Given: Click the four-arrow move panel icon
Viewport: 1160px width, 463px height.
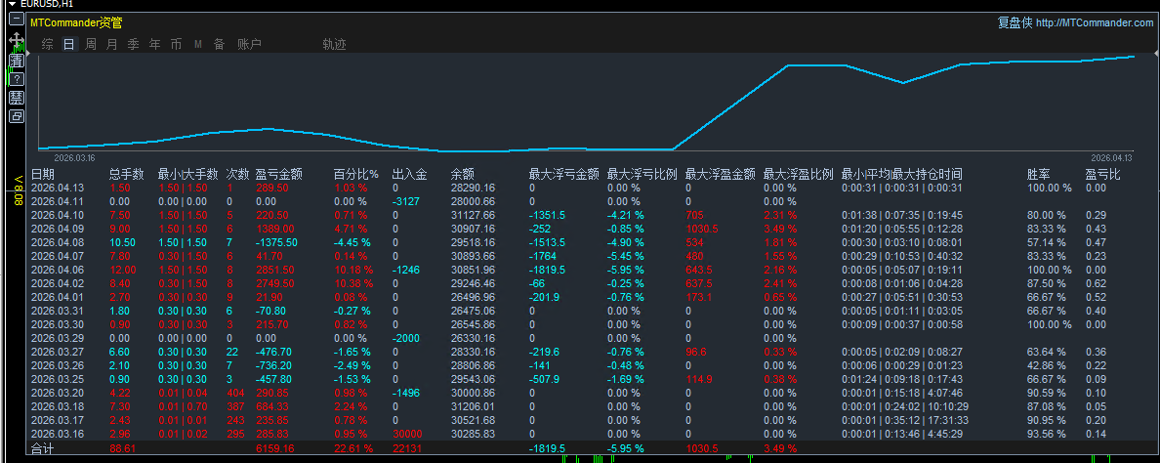Looking at the screenshot, I should point(17,40).
